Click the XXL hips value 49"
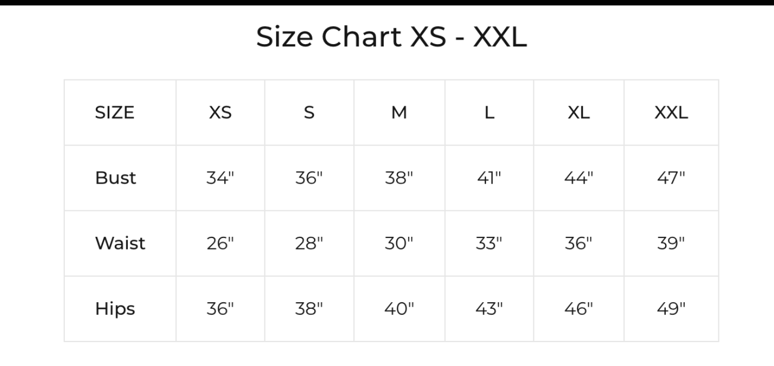Image resolution: width=774 pixels, height=366 pixels. click(671, 309)
